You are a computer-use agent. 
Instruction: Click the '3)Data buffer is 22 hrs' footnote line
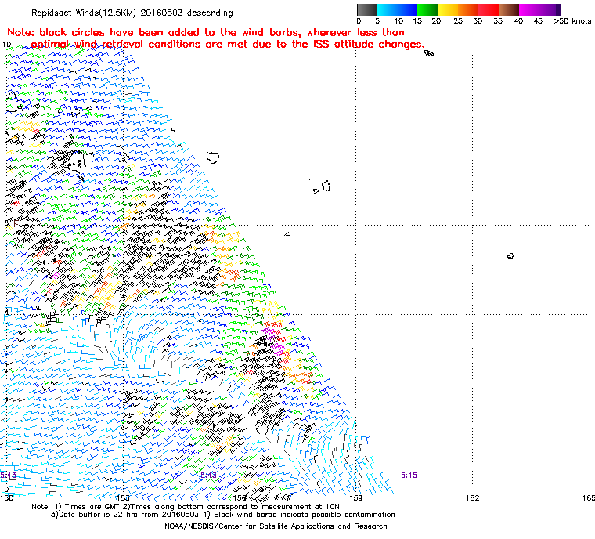pos(223,515)
